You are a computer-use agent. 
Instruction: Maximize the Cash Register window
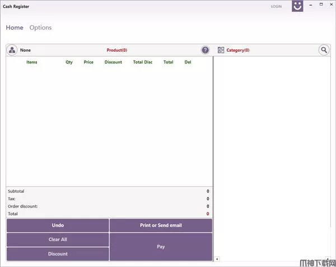[321, 4]
